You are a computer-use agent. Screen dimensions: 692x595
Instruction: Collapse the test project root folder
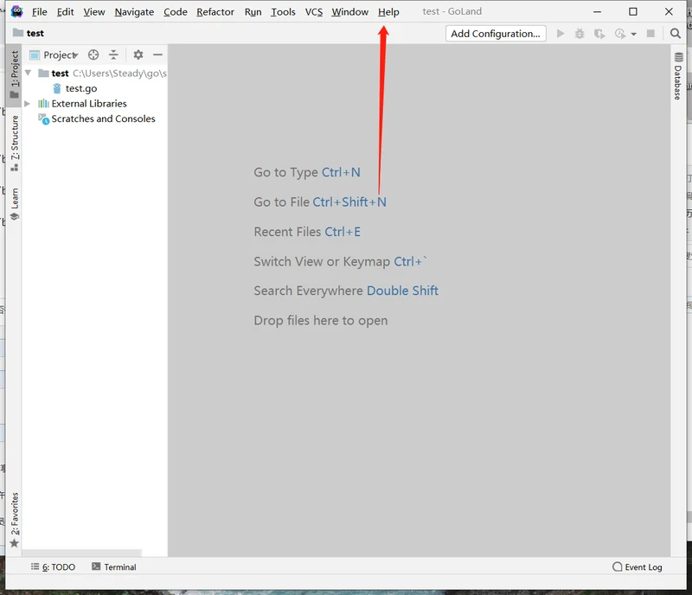[x=28, y=74]
